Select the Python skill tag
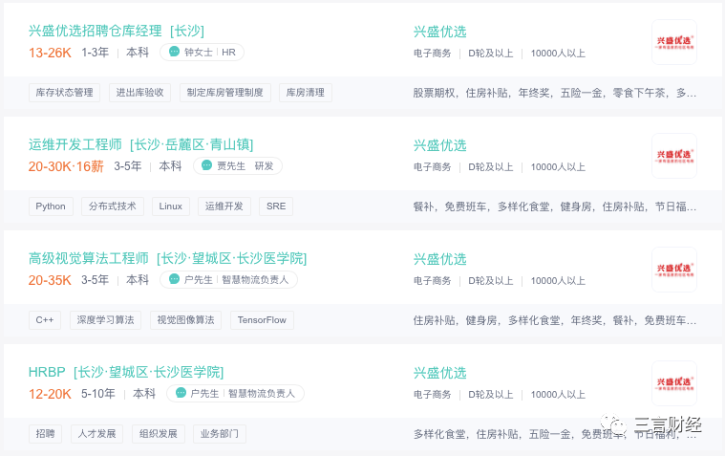Screen dimensions: 725x456 [x=51, y=206]
